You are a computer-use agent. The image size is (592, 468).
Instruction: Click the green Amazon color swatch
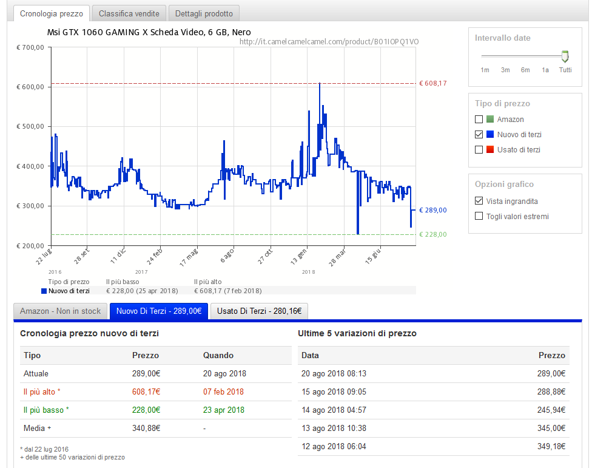(x=490, y=120)
